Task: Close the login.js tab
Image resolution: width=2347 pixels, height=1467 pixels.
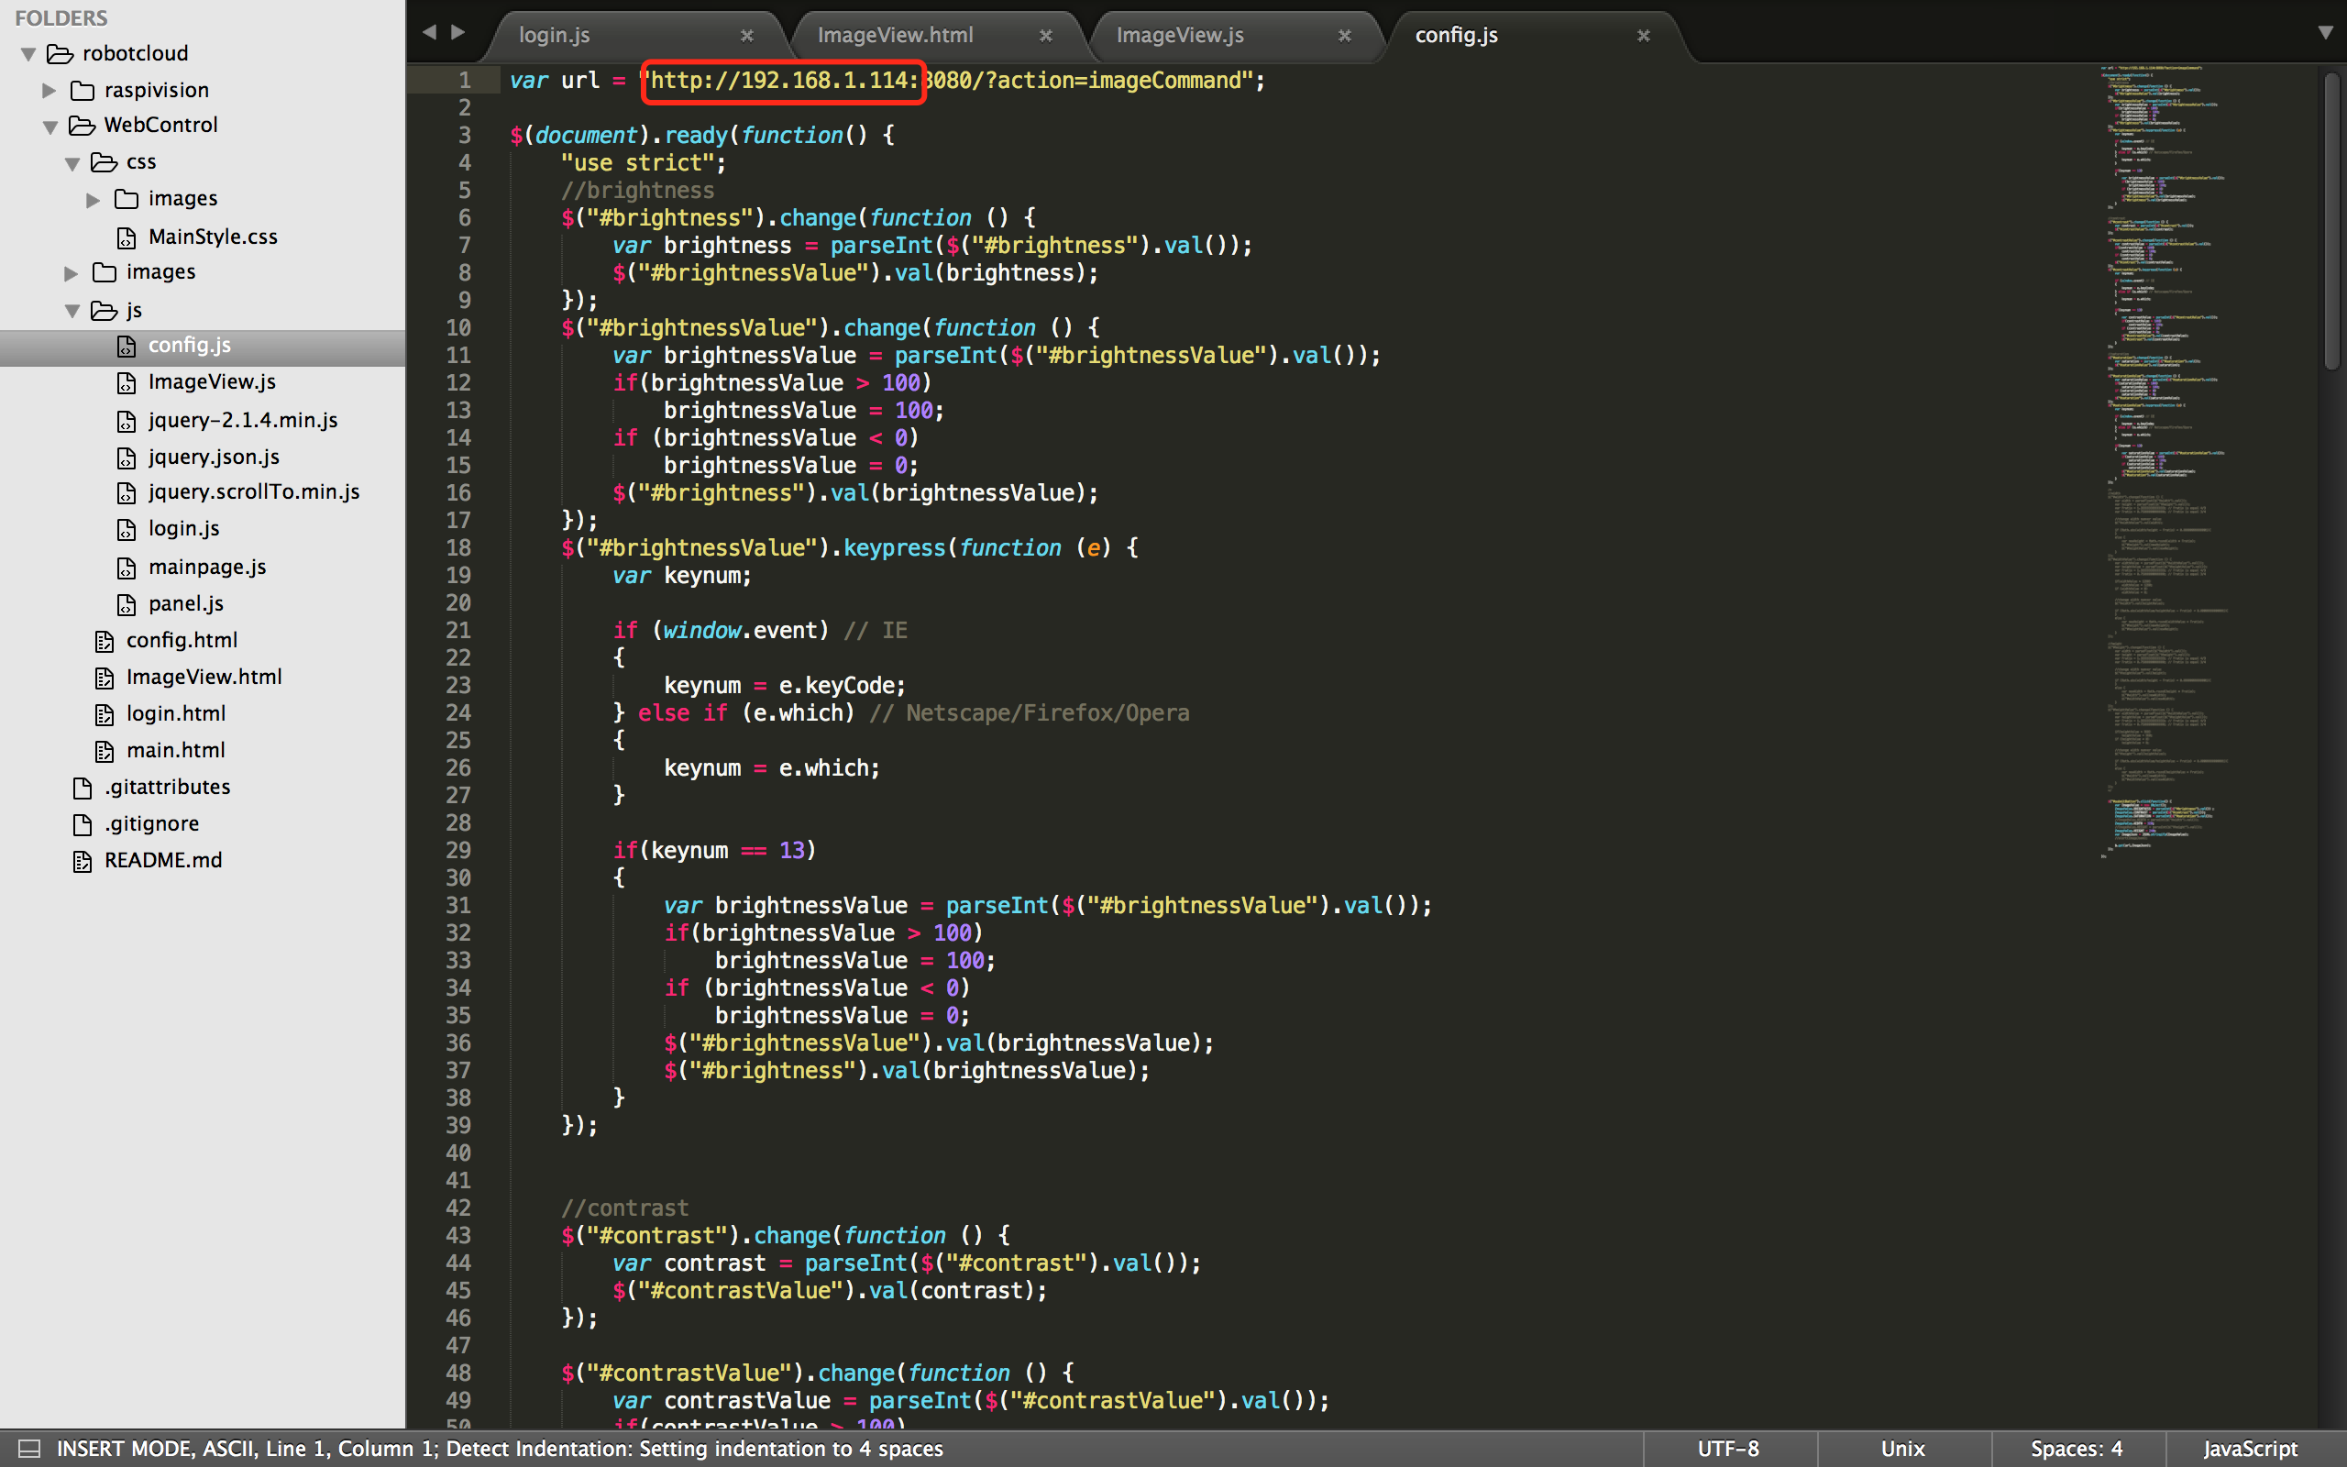Action: click(747, 36)
